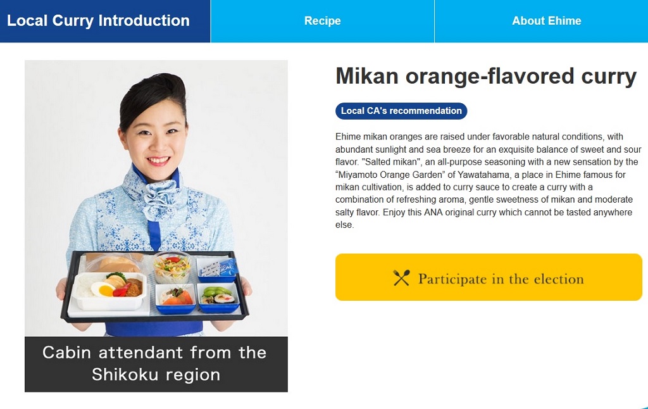
Task: Click the "Miyamoto Orange Garden" text
Action: point(390,175)
